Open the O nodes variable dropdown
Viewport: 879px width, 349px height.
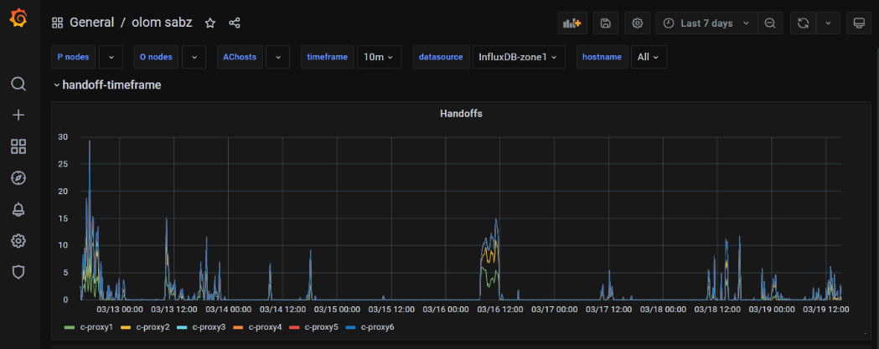pos(194,57)
